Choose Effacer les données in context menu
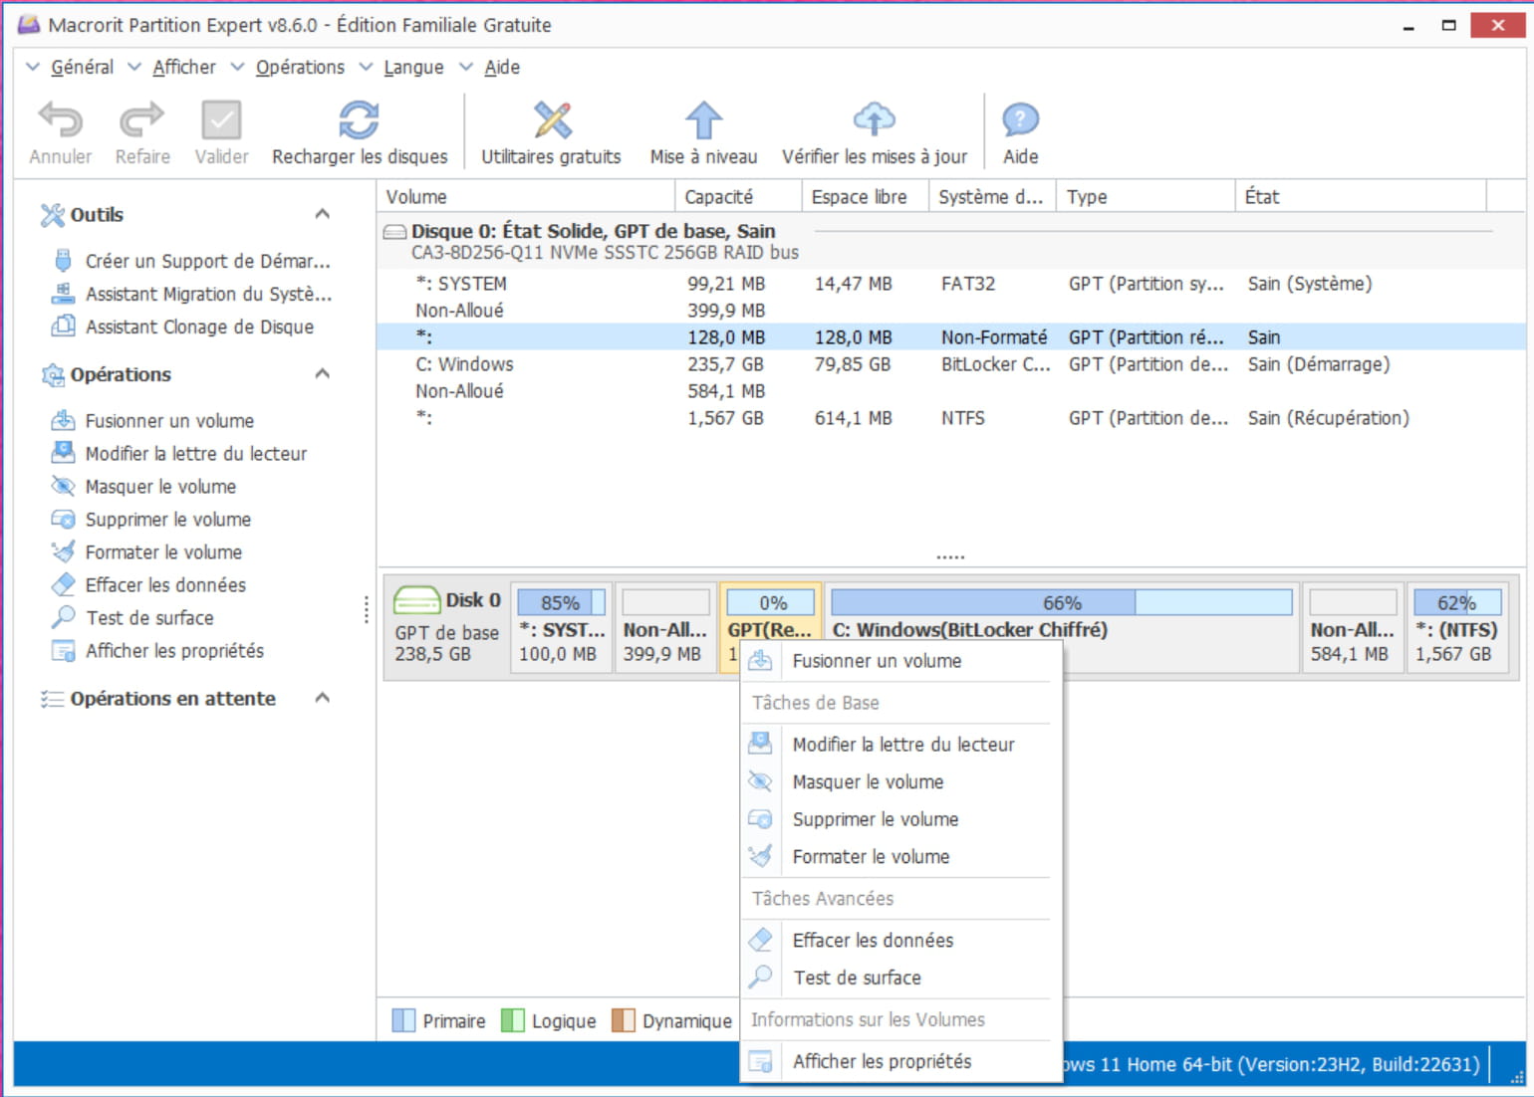Screen dimensions: 1534x1097 pos(902,940)
